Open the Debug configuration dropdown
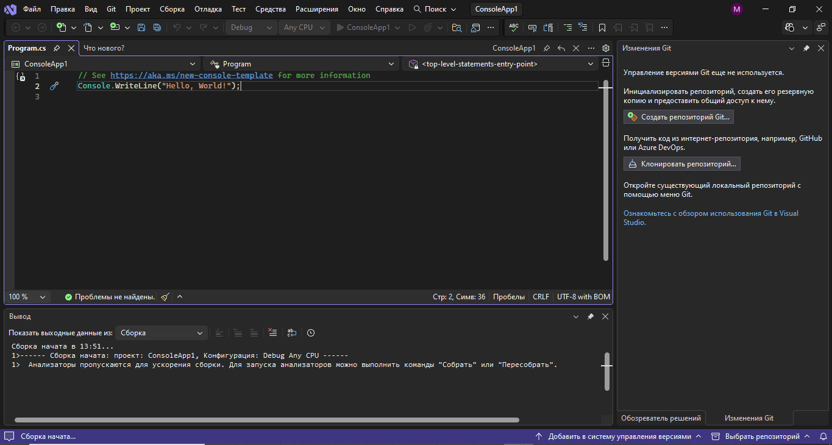The image size is (832, 445). (x=251, y=27)
